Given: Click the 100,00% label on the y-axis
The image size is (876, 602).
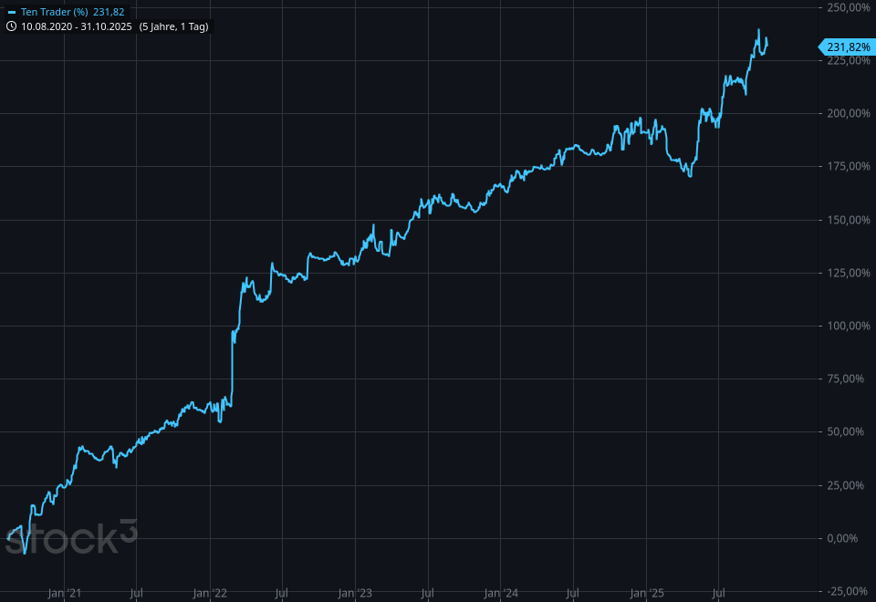Looking at the screenshot, I should click(848, 326).
